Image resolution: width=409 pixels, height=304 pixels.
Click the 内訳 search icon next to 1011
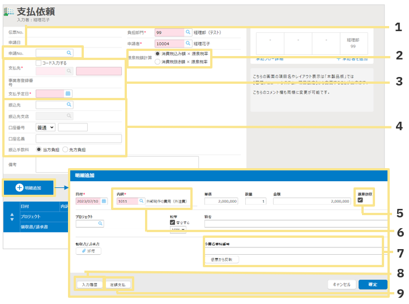(141, 201)
